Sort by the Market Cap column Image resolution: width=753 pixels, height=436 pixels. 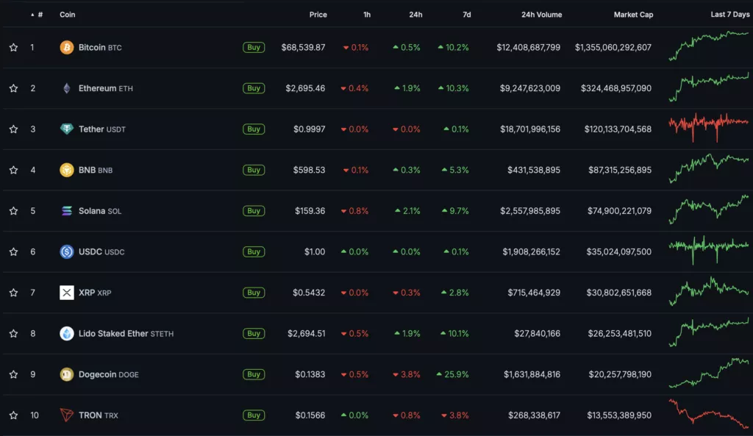633,15
